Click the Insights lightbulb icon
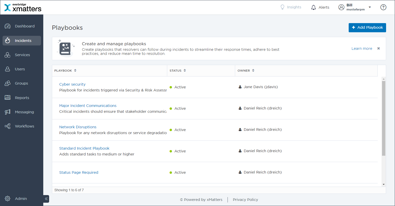The width and height of the screenshot is (395, 206). pos(282,7)
